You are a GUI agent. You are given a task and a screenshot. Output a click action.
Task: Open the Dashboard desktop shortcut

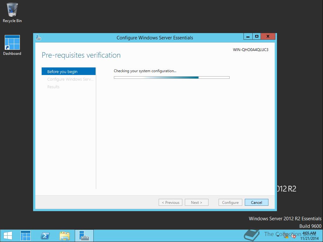tap(12, 45)
